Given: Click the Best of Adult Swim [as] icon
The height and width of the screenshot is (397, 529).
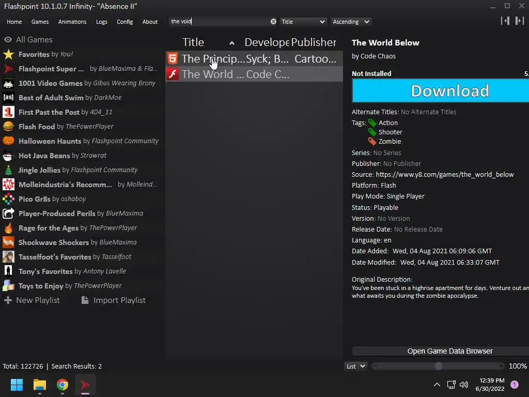Looking at the screenshot, I should pos(8,98).
